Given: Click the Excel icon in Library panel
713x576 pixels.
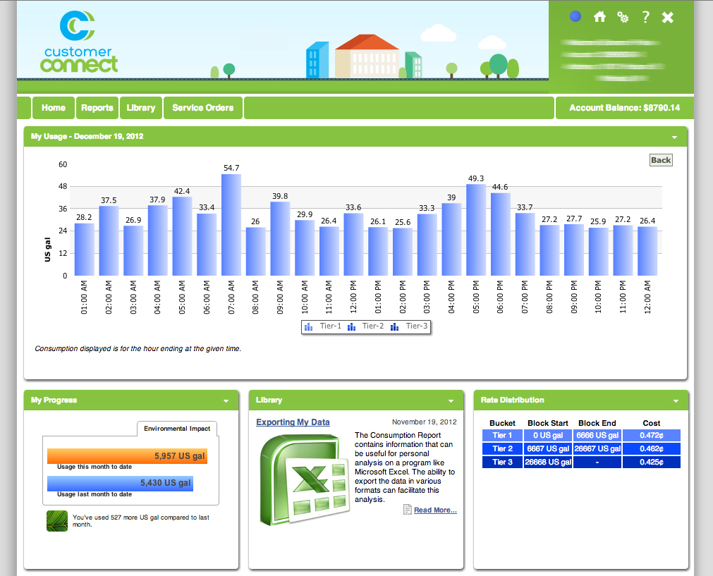Looking at the screenshot, I should [x=303, y=480].
